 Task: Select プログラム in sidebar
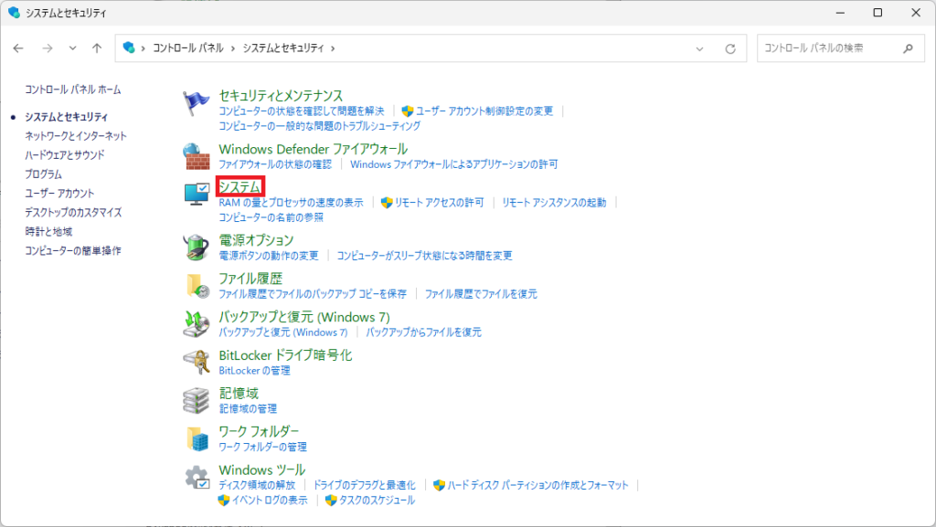click(x=43, y=174)
